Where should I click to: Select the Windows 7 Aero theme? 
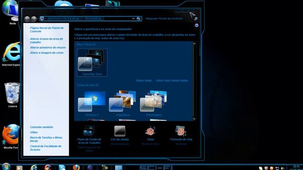[x=92, y=103]
